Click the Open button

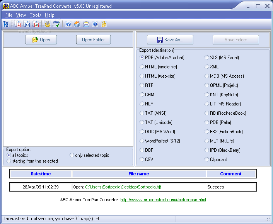(x=41, y=40)
